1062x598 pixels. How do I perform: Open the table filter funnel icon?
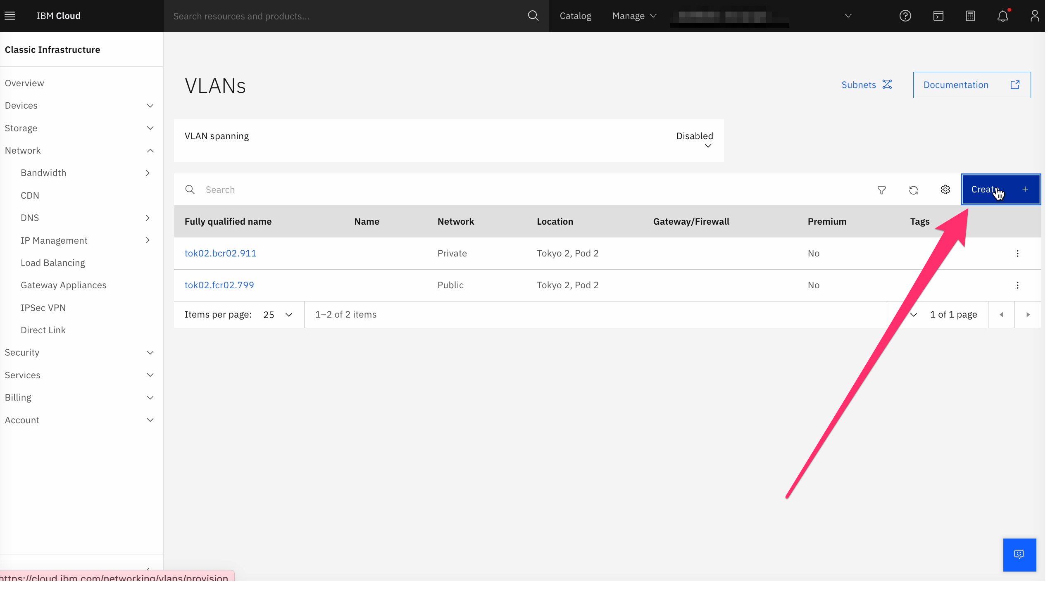[x=881, y=190]
